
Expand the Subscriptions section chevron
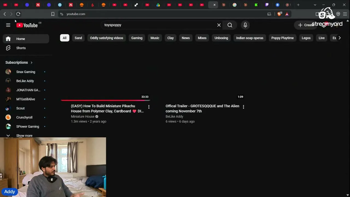(x=31, y=63)
